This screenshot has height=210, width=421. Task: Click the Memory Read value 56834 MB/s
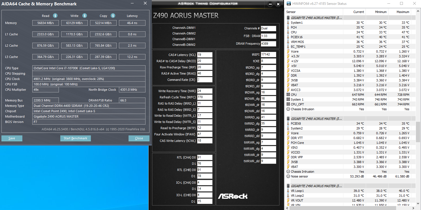(45, 23)
